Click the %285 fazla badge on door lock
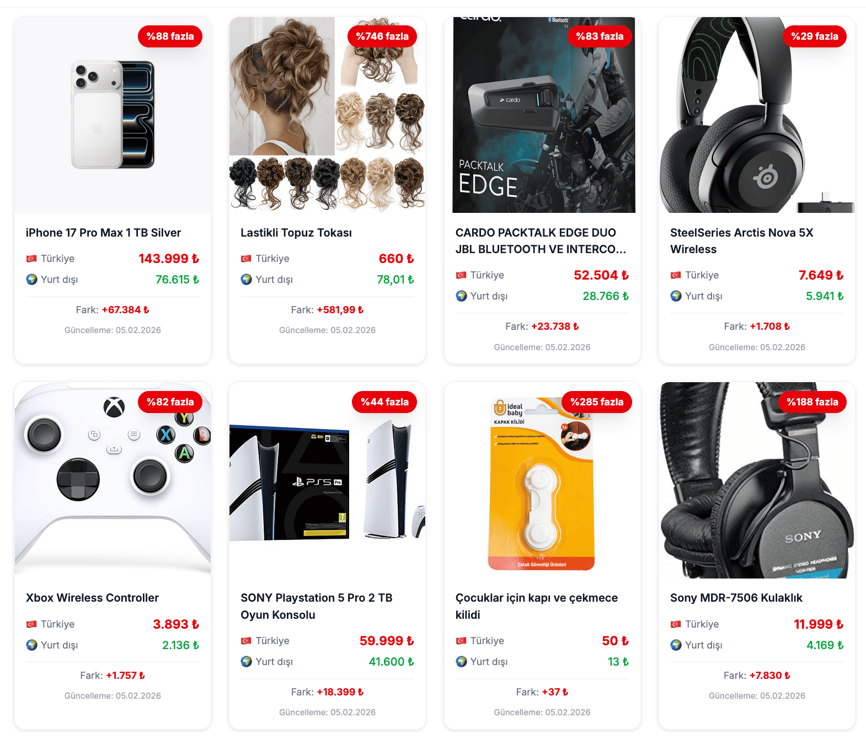 point(597,402)
